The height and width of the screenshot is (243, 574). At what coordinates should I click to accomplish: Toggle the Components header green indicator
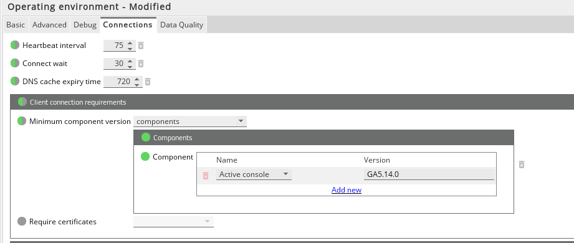[x=146, y=138]
